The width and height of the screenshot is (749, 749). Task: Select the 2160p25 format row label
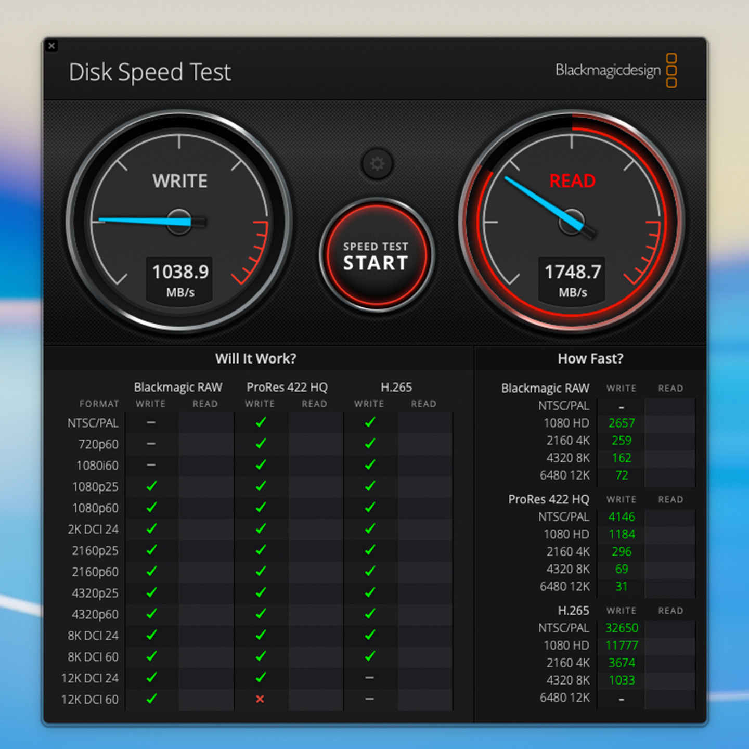95,551
